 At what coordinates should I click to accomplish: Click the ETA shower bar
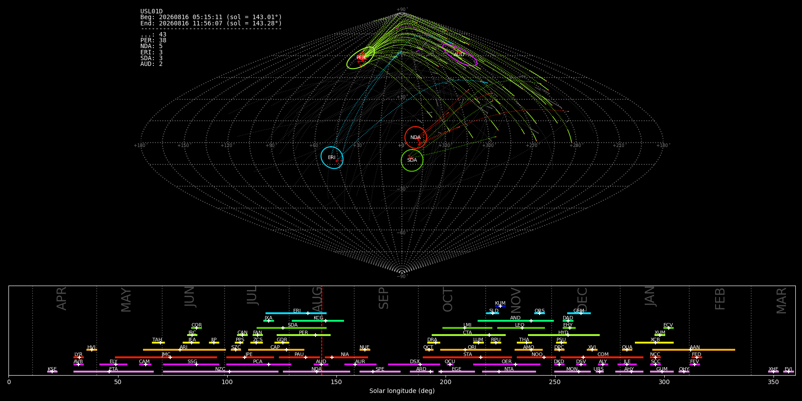tap(114, 372)
